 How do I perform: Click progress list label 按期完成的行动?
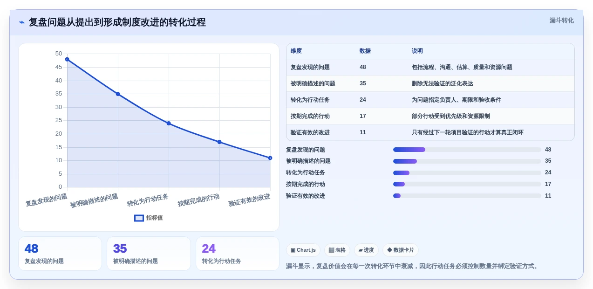click(306, 184)
